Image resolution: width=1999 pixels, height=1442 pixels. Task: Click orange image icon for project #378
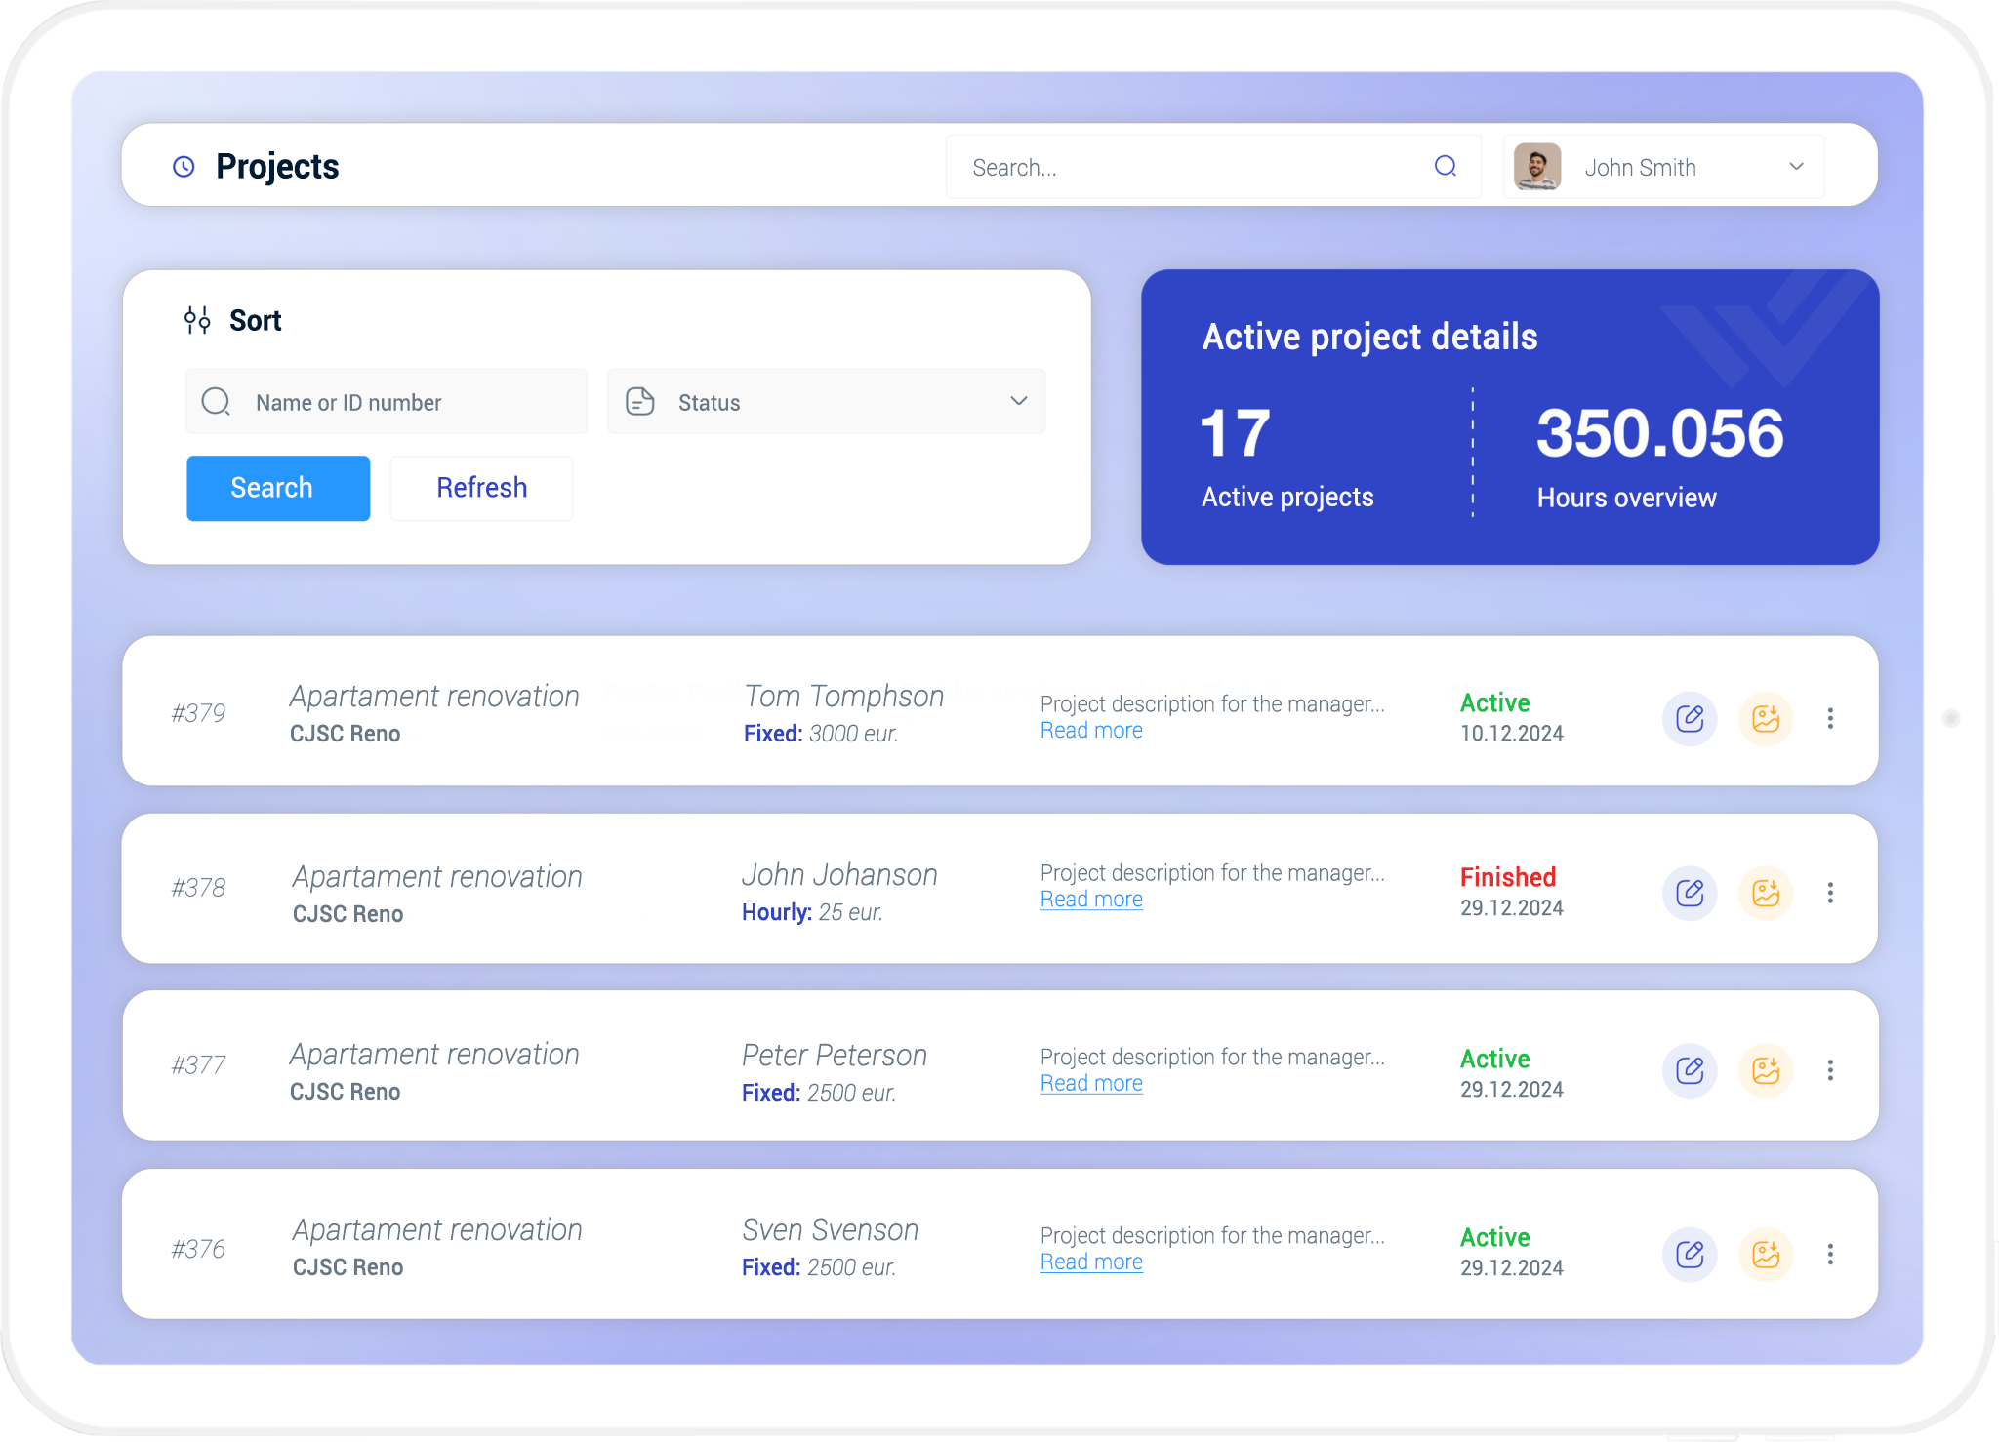point(1766,893)
